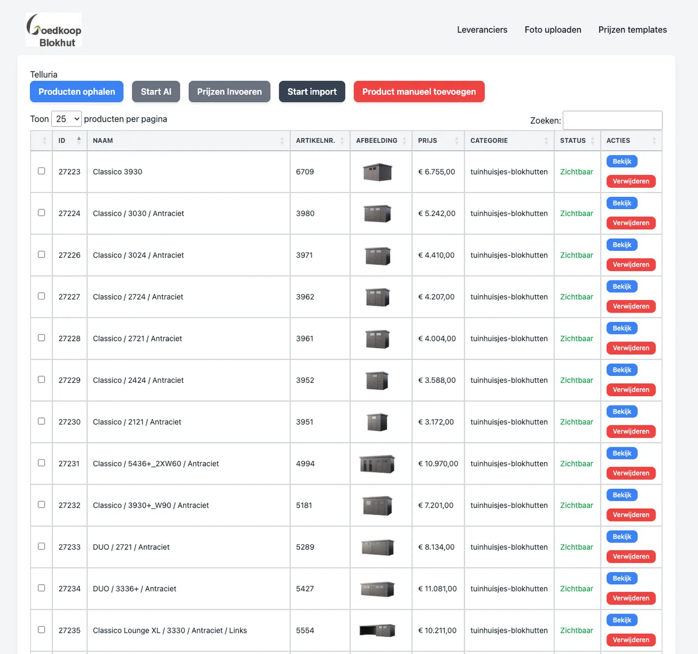Image resolution: width=698 pixels, height=654 pixels.
Task: Click Producten ophalen button
Action: pyautogui.click(x=77, y=92)
